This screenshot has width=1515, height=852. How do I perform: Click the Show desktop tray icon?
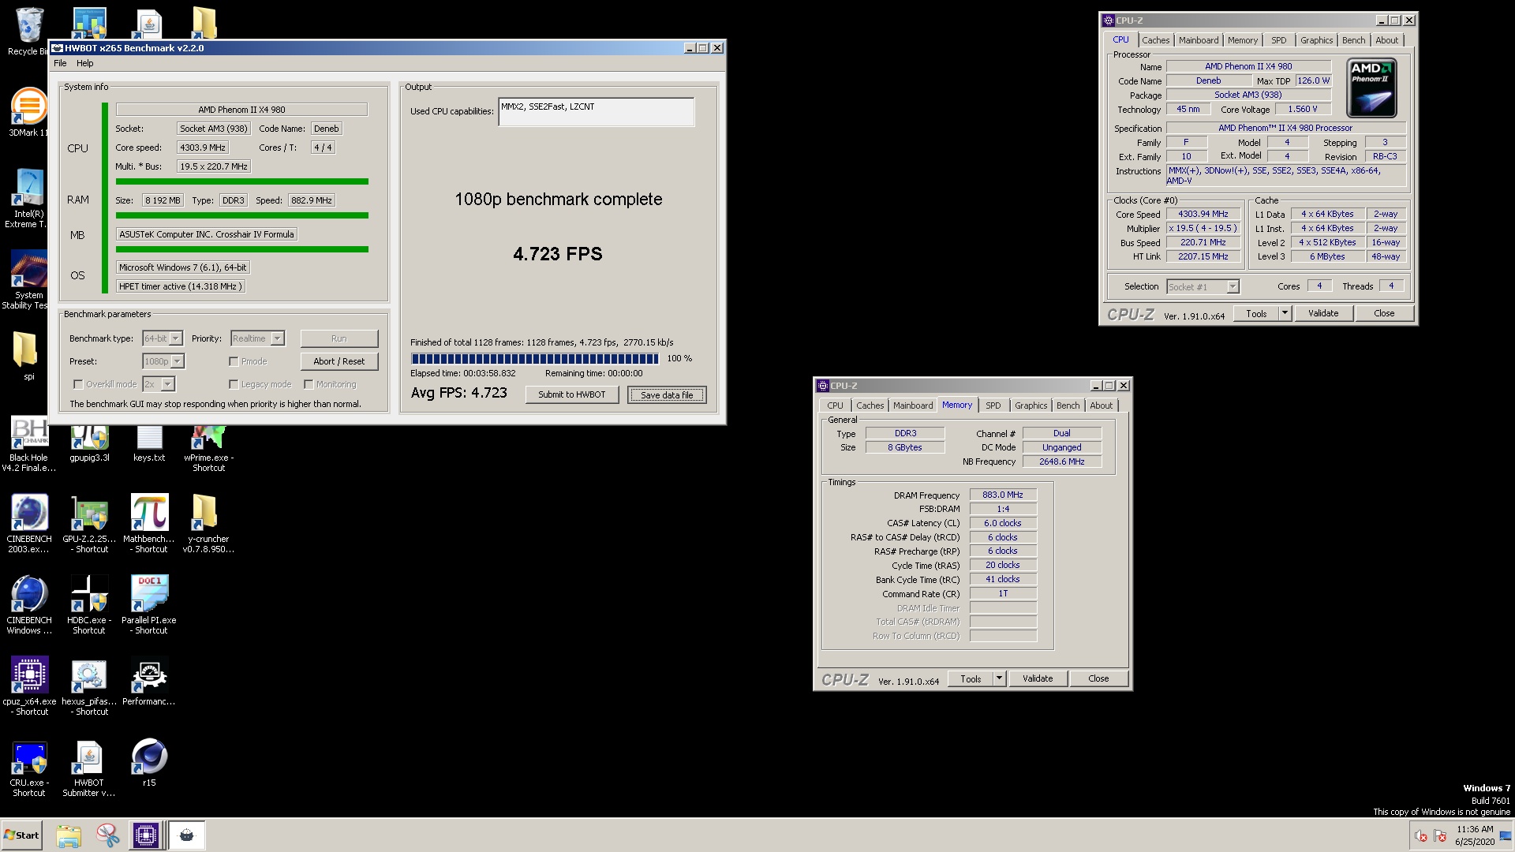tap(1506, 835)
